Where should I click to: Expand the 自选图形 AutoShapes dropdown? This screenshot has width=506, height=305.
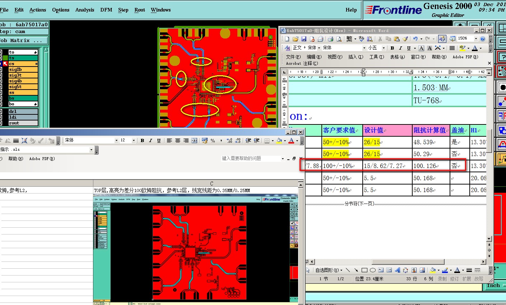(x=328, y=270)
